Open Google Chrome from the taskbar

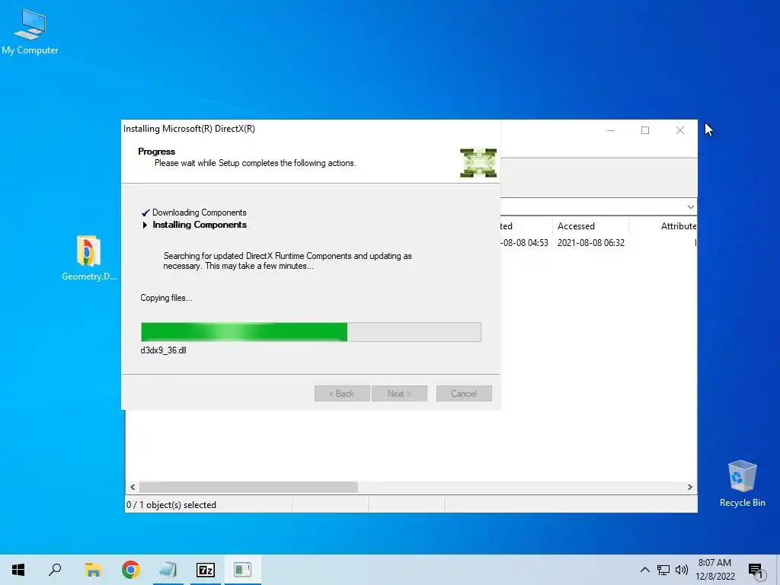pos(131,570)
